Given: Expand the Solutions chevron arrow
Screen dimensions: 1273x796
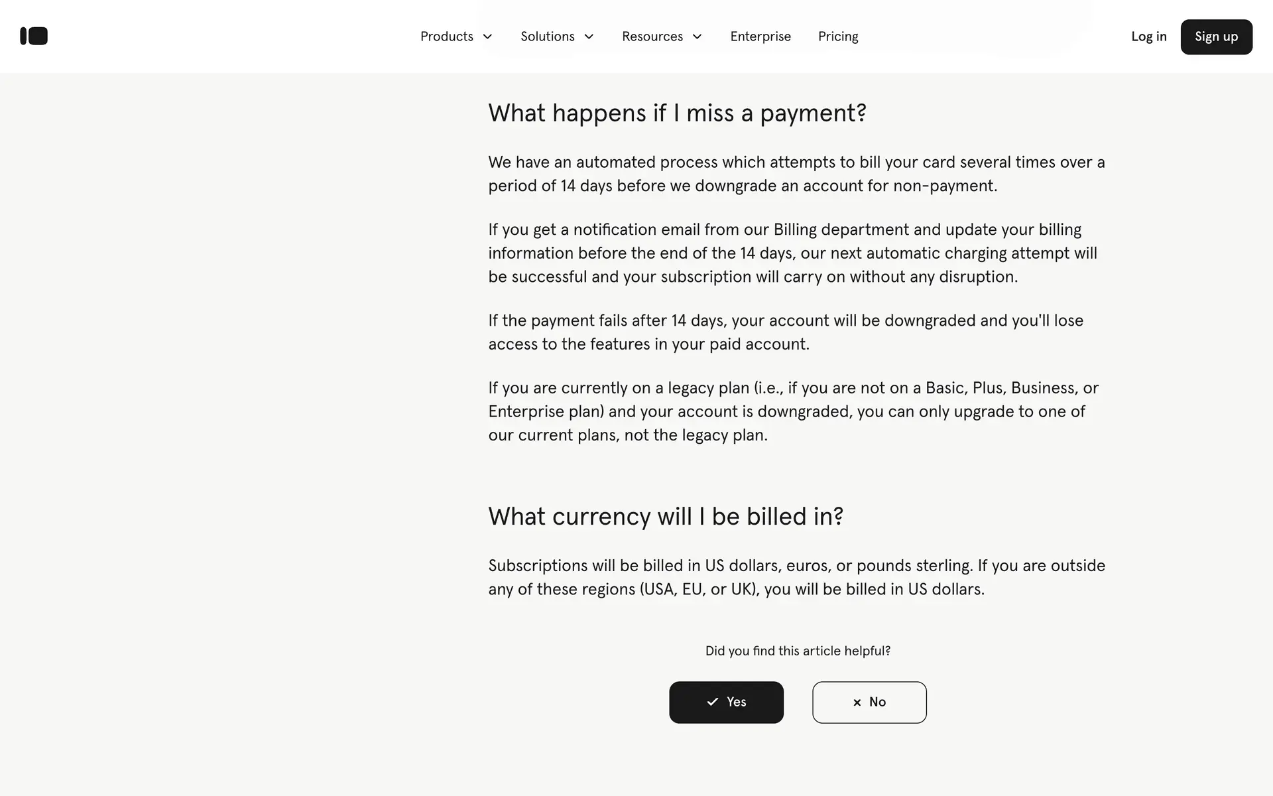Looking at the screenshot, I should click(589, 36).
